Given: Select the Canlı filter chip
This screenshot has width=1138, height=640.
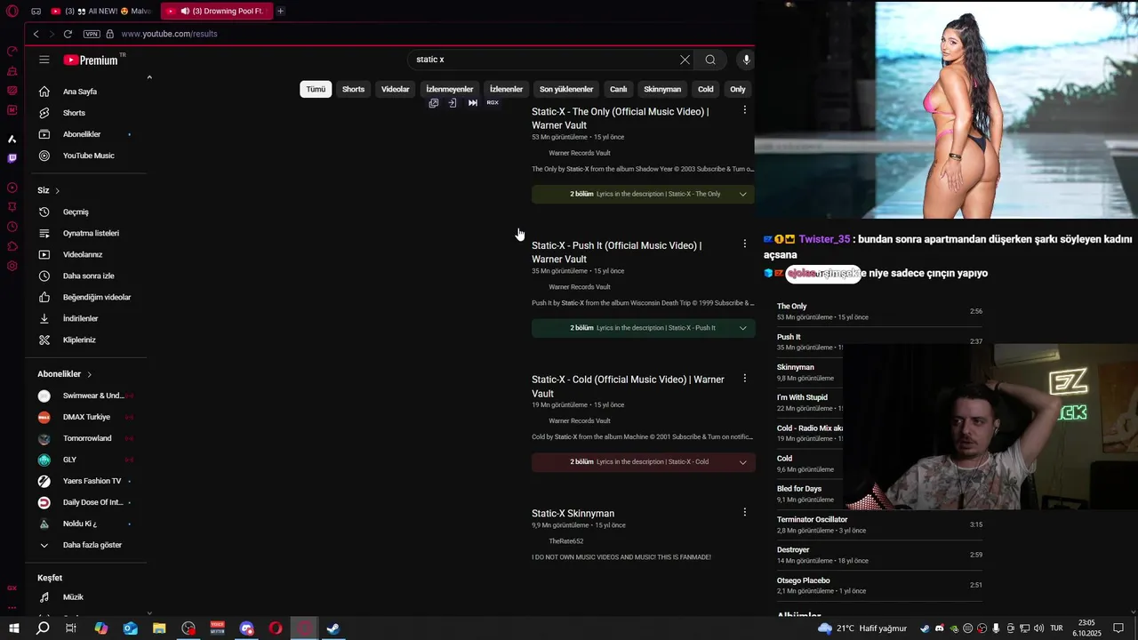Looking at the screenshot, I should (619, 89).
